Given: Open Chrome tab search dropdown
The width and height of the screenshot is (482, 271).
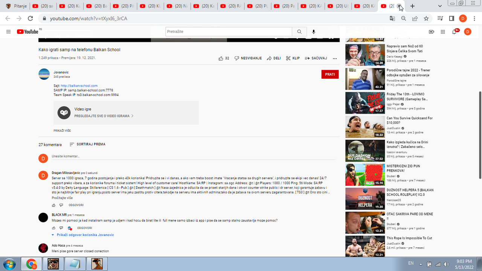Looking at the screenshot, I should point(440,6).
